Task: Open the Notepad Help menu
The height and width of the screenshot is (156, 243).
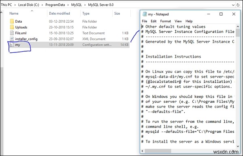Action: (x=189, y=21)
